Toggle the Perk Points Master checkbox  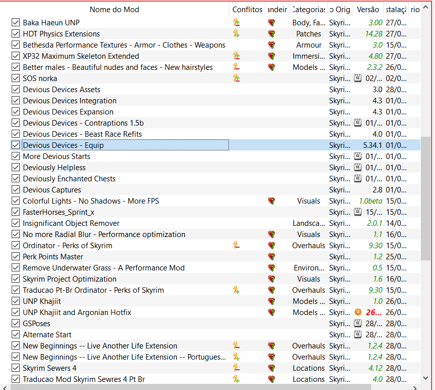[x=15, y=256]
